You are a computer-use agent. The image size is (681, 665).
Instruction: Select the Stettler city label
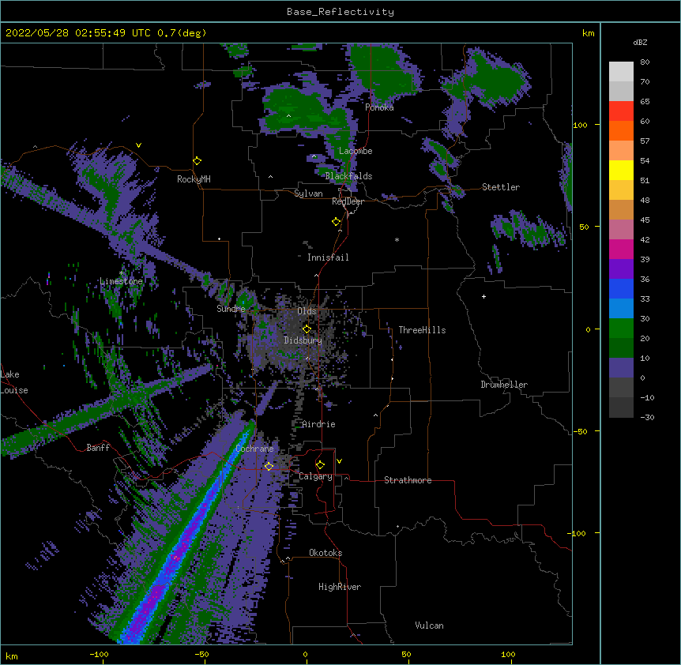pos(501,187)
